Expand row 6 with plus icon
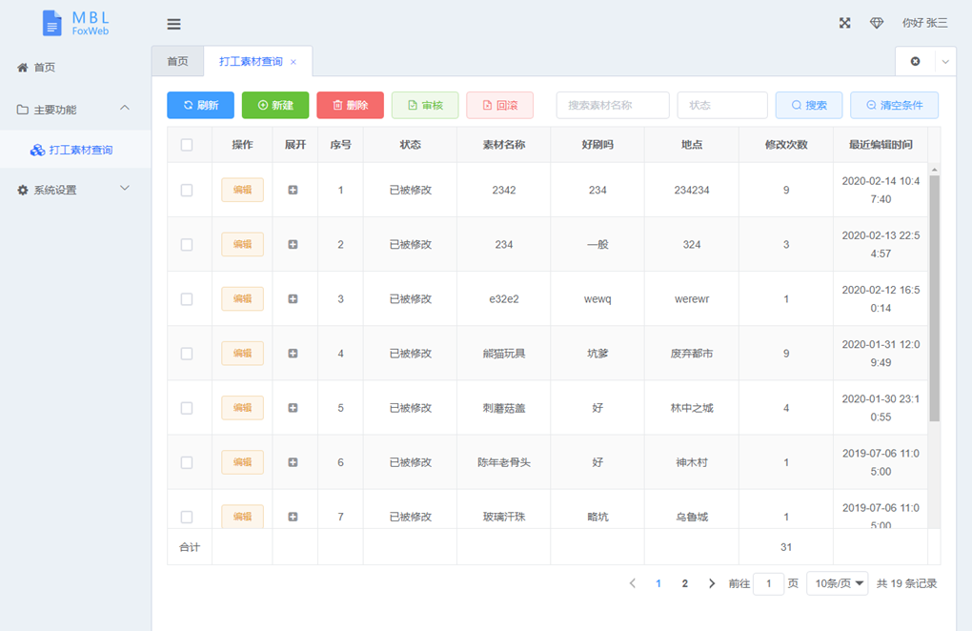This screenshot has width=972, height=631. (294, 463)
